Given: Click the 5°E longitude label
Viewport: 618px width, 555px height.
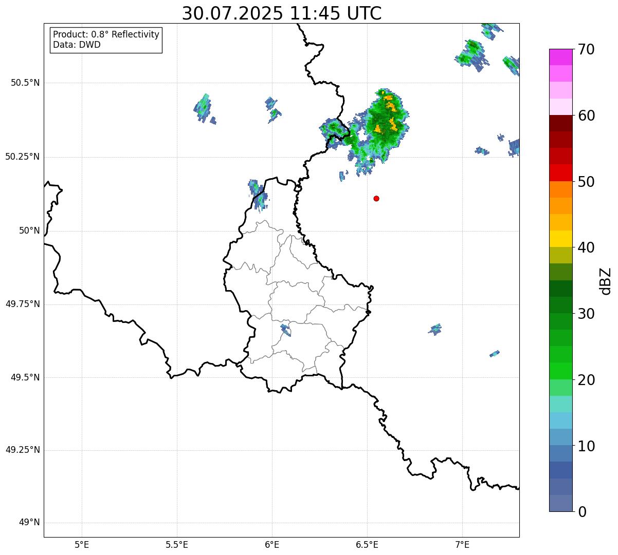Looking at the screenshot, I should pos(82,545).
